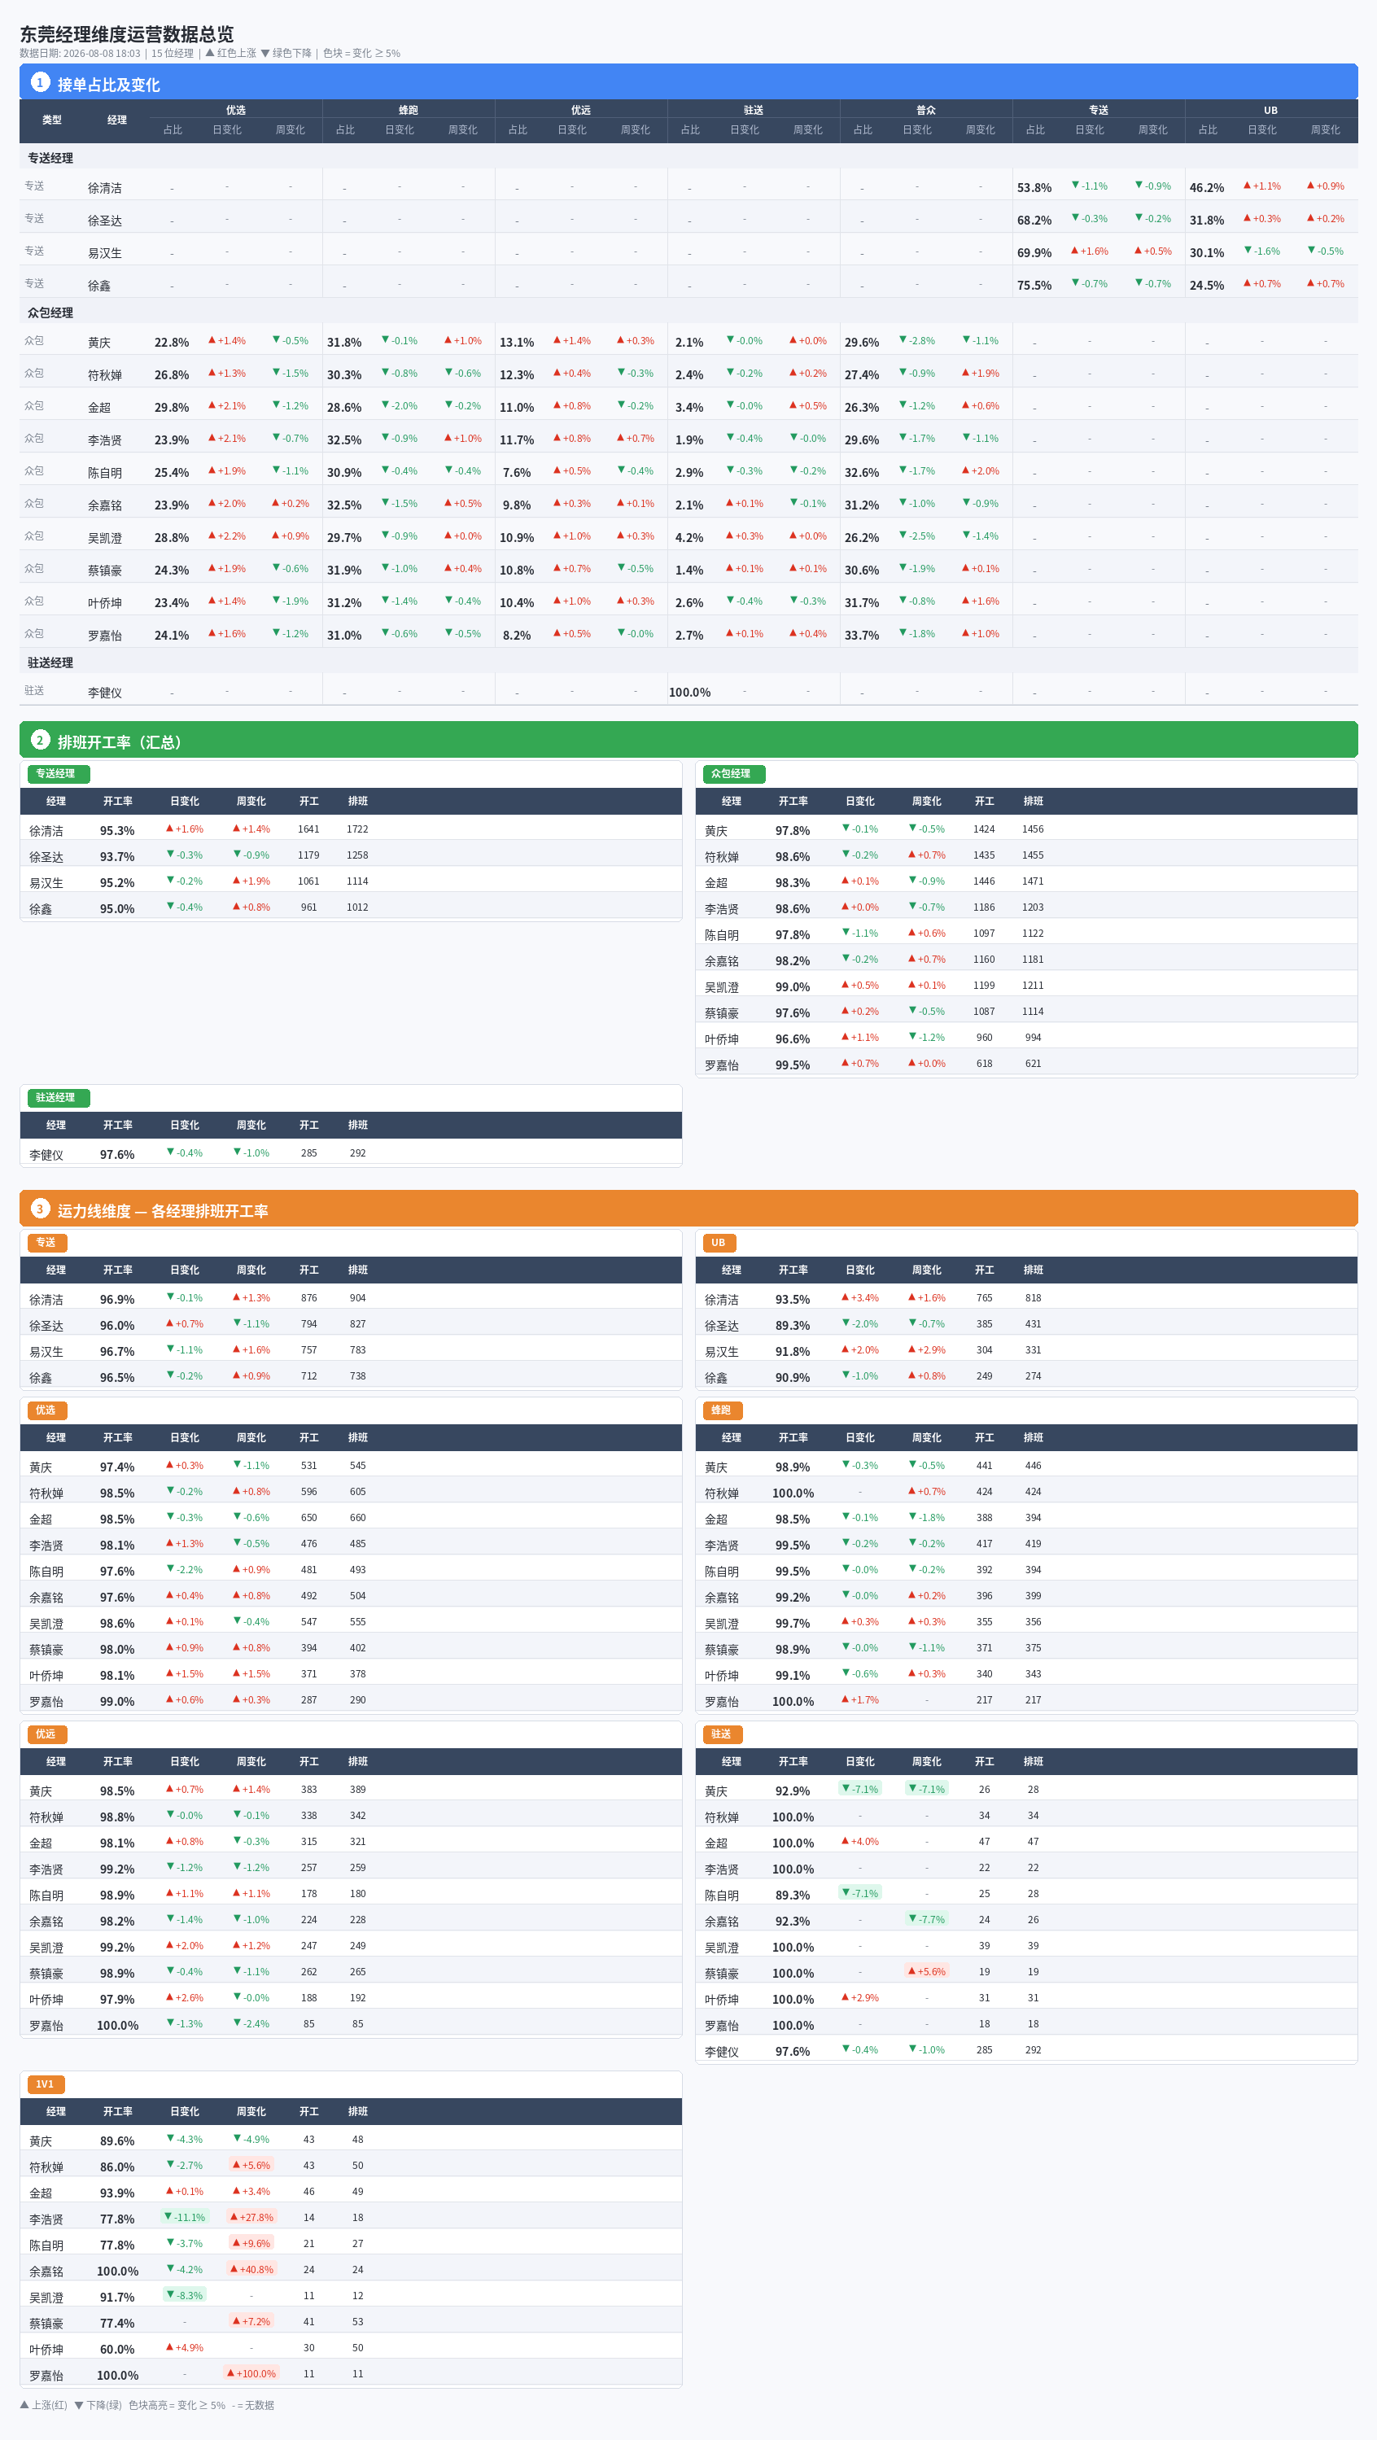Click the 专送经理 group row in 接单占比及变化 table
Image resolution: width=1377 pixels, height=2440 pixels.
click(x=688, y=157)
